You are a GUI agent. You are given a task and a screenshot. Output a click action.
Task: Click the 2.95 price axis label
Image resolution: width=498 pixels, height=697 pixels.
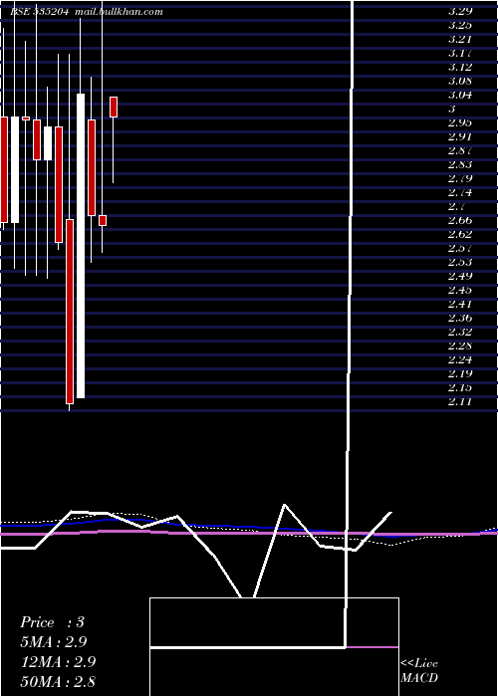click(460, 122)
